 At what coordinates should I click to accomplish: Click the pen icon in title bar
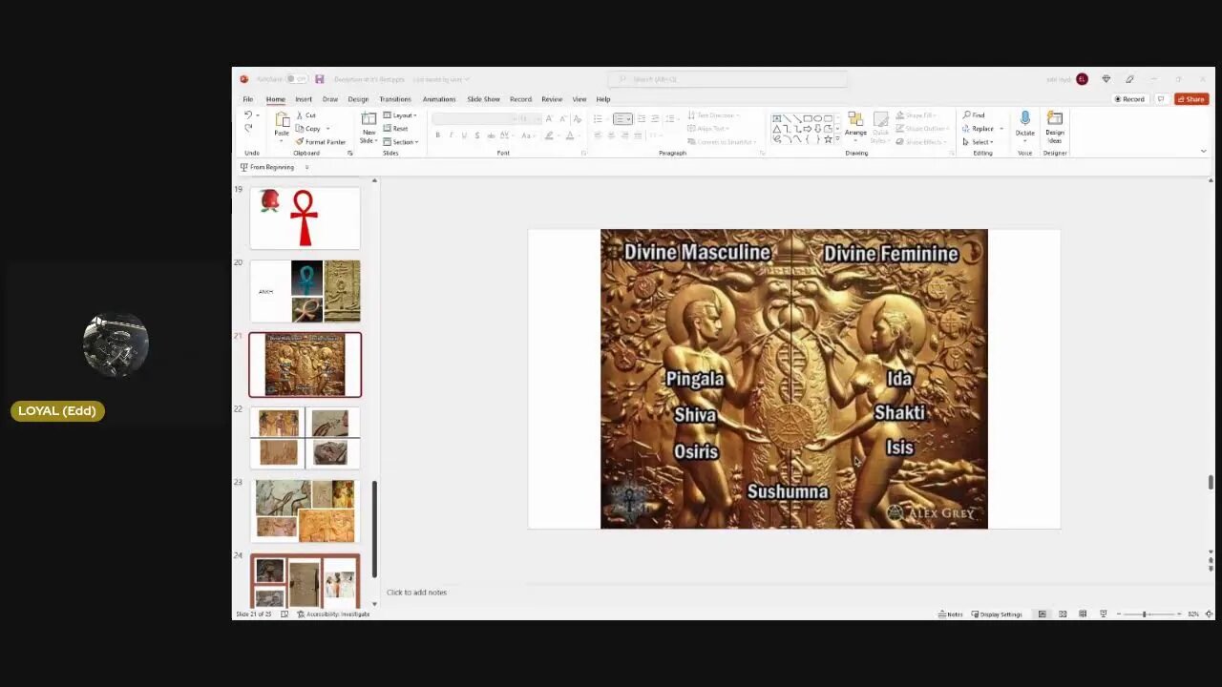point(1129,79)
